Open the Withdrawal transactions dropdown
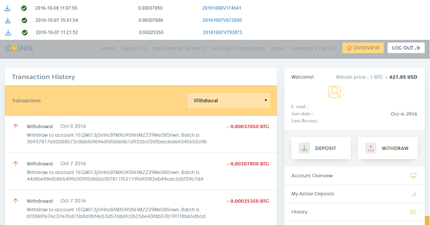430x225 pixels. tap(229, 101)
